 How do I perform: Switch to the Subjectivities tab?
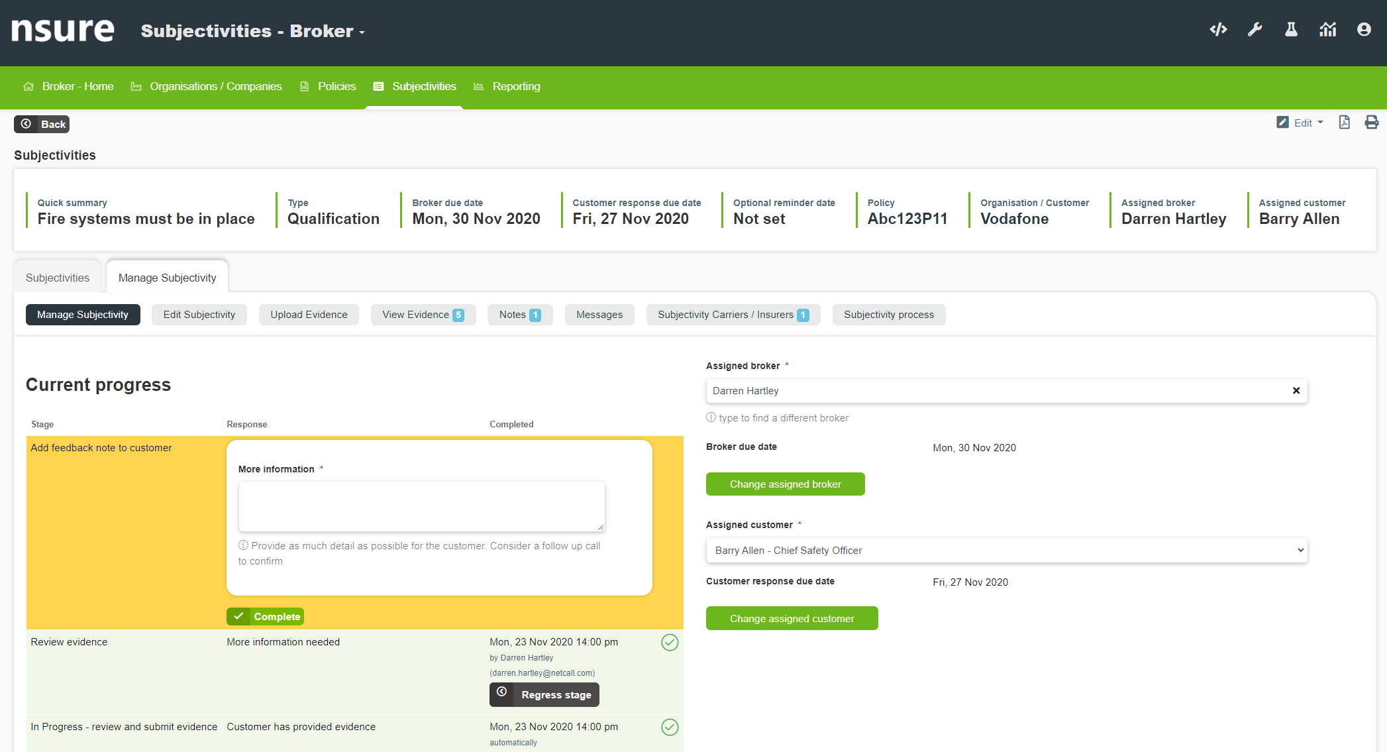pyautogui.click(x=58, y=278)
